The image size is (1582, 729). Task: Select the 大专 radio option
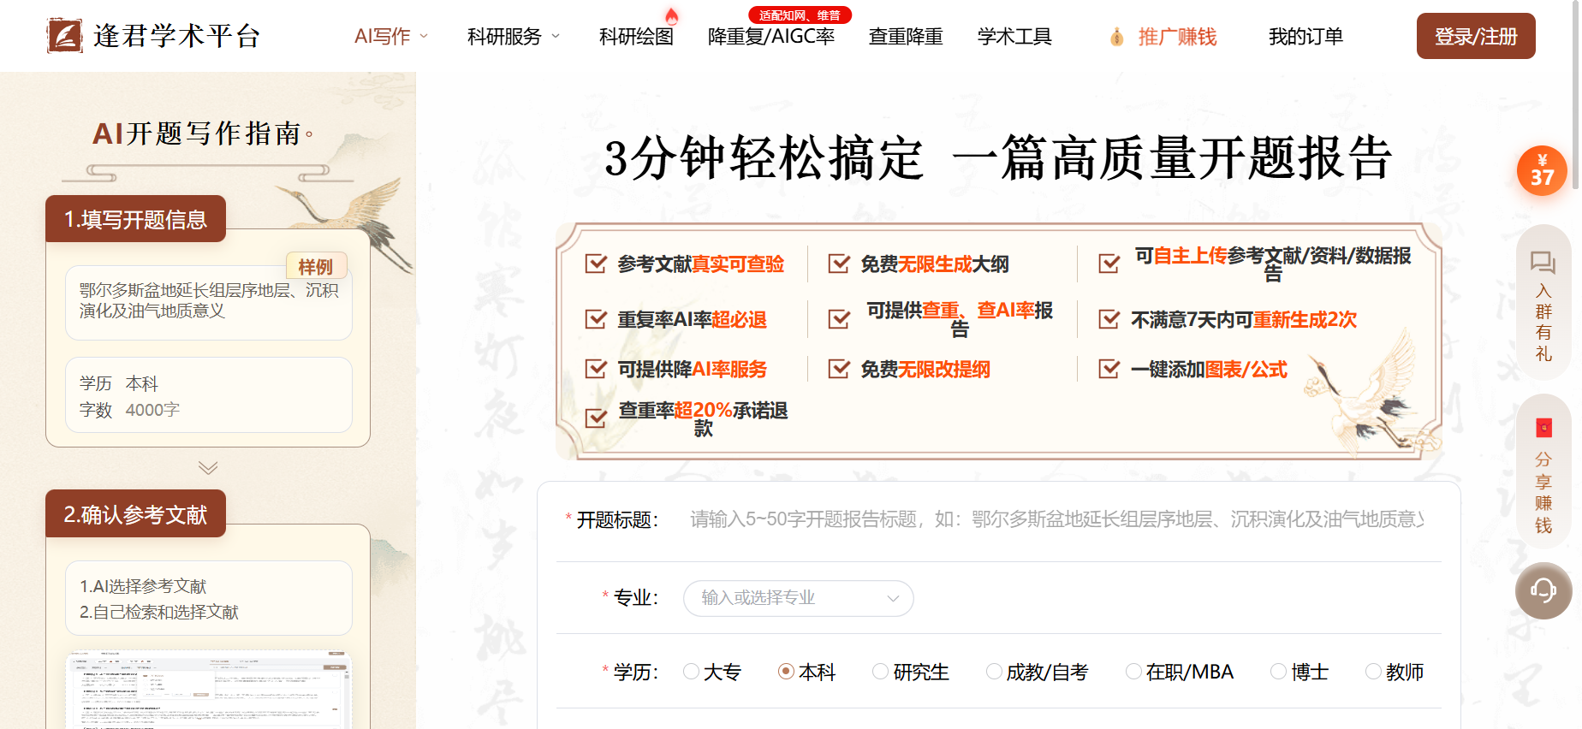coord(712,672)
